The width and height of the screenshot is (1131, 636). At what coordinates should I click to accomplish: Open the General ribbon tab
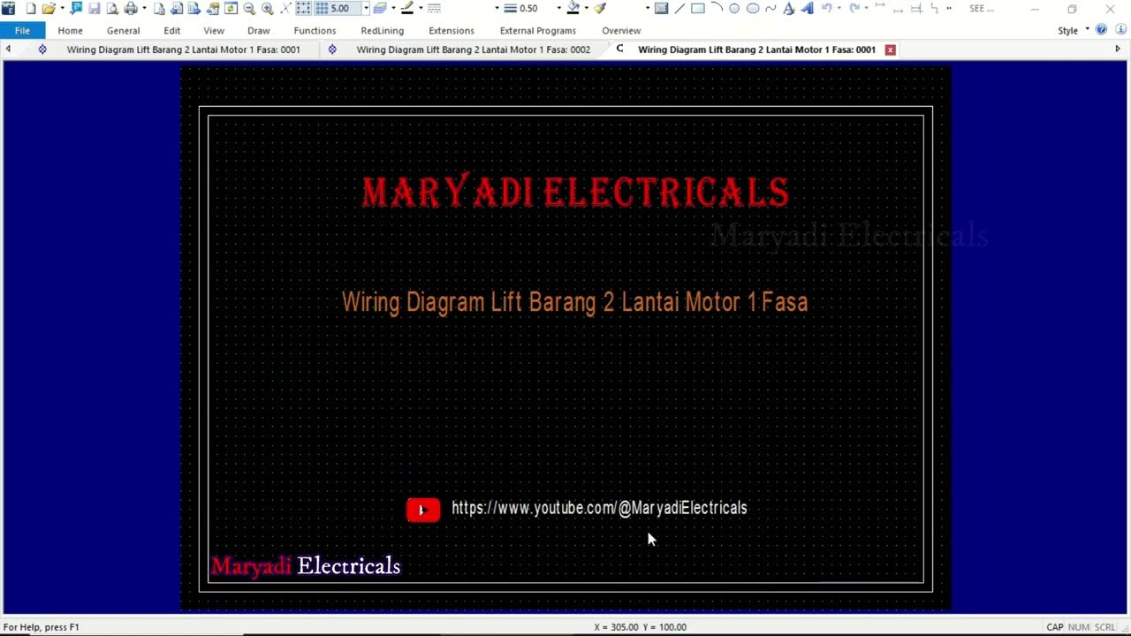[123, 30]
